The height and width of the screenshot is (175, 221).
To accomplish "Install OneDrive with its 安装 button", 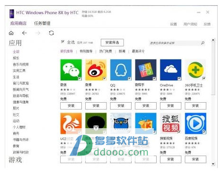I will click(x=170, y=106).
